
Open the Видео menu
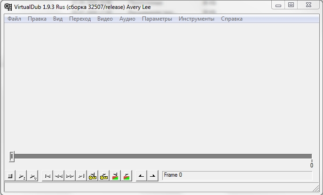105,19
